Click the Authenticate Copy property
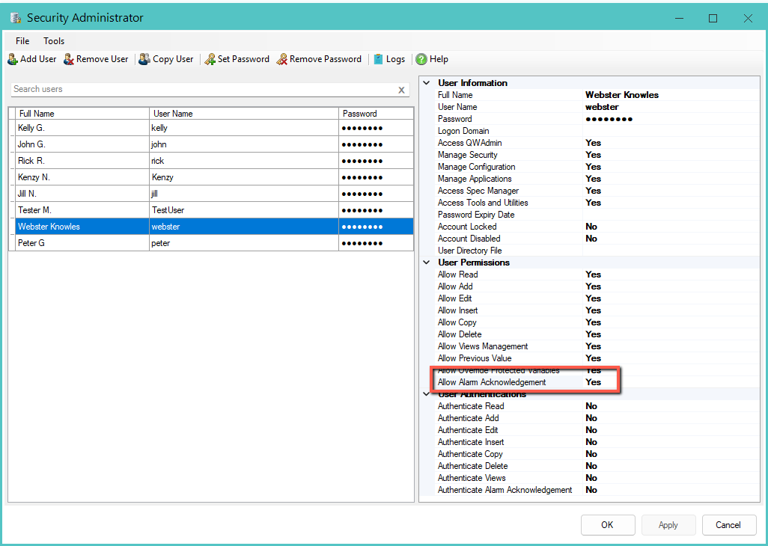The image size is (768, 546). point(597,455)
